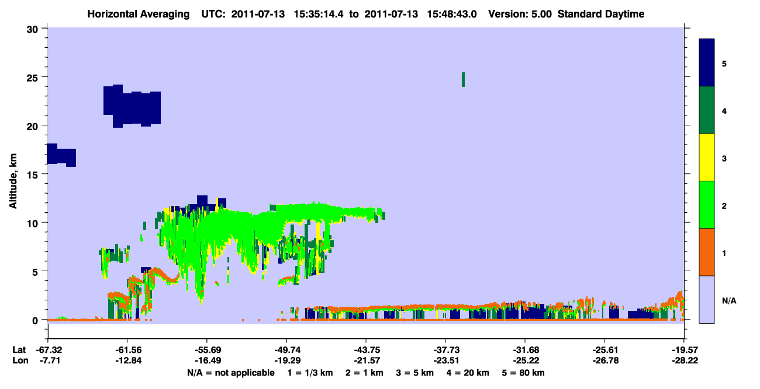The height and width of the screenshot is (389, 760).
Task: Select the dark green colorbar segment labeled 4
Action: (707, 110)
